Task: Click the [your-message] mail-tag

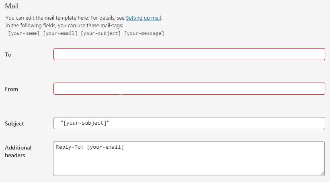Action: (144, 33)
